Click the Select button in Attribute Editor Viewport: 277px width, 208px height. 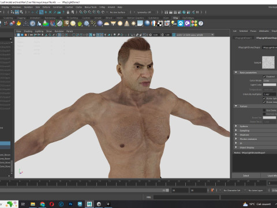pyautogui.click(x=246, y=176)
